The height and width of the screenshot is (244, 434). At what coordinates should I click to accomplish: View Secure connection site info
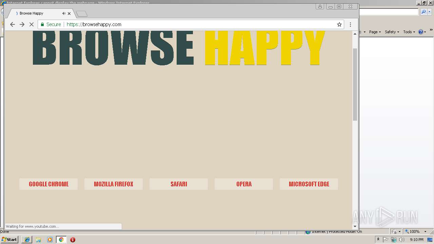click(51, 24)
